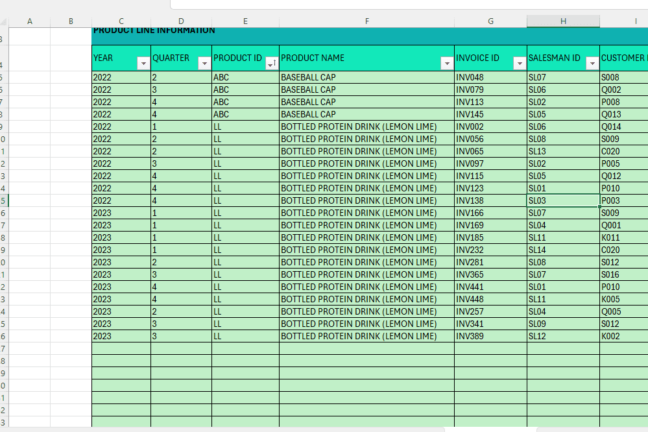Click an empty row below the data table
The image size is (648, 432).
324,360
